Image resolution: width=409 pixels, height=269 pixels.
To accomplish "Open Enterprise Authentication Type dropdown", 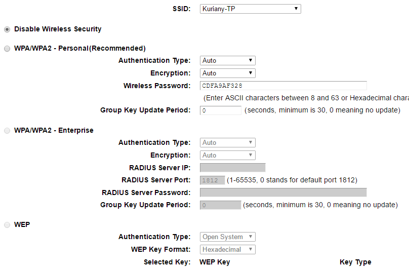I will pyautogui.click(x=227, y=143).
